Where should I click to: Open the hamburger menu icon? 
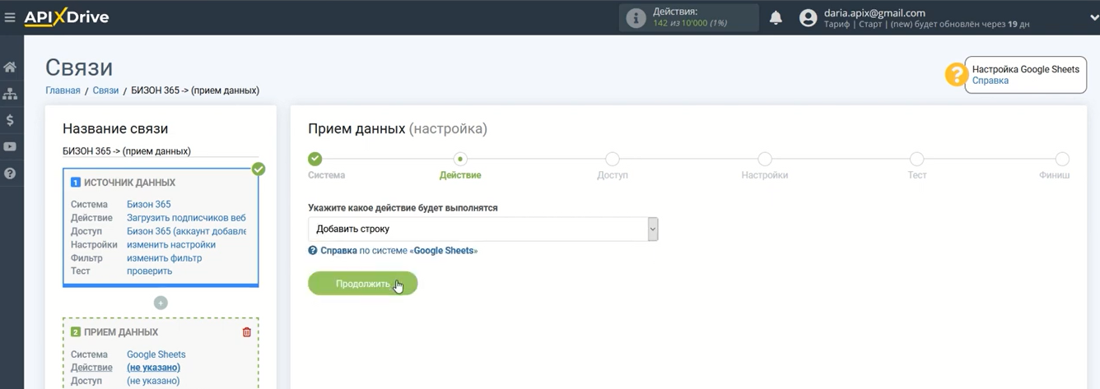(x=10, y=17)
